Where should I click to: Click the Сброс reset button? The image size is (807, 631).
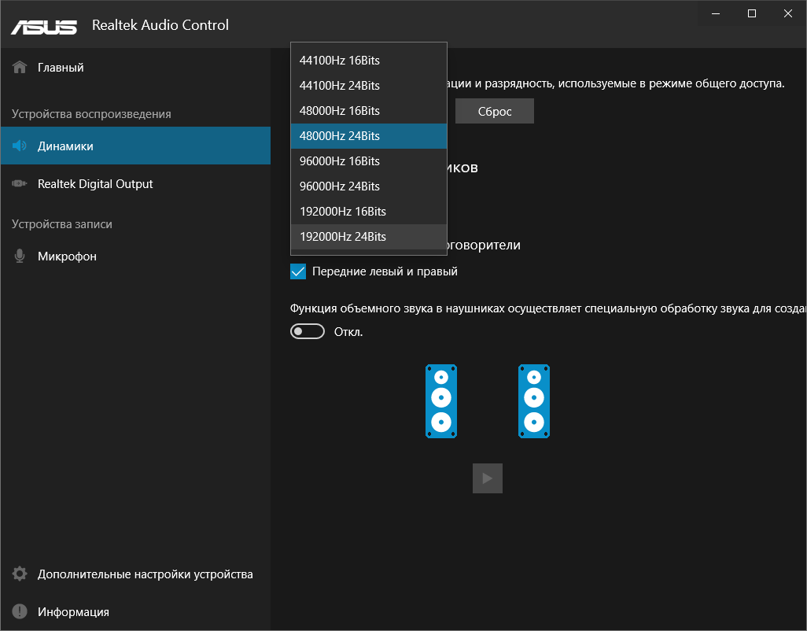point(495,112)
